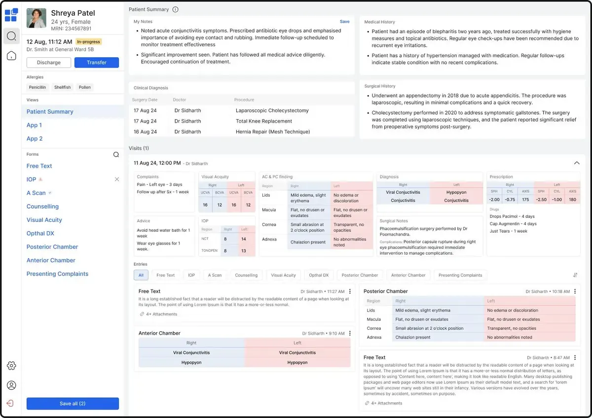The image size is (592, 418).
Task: Select the All entries filter chip
Action: pyautogui.click(x=141, y=275)
